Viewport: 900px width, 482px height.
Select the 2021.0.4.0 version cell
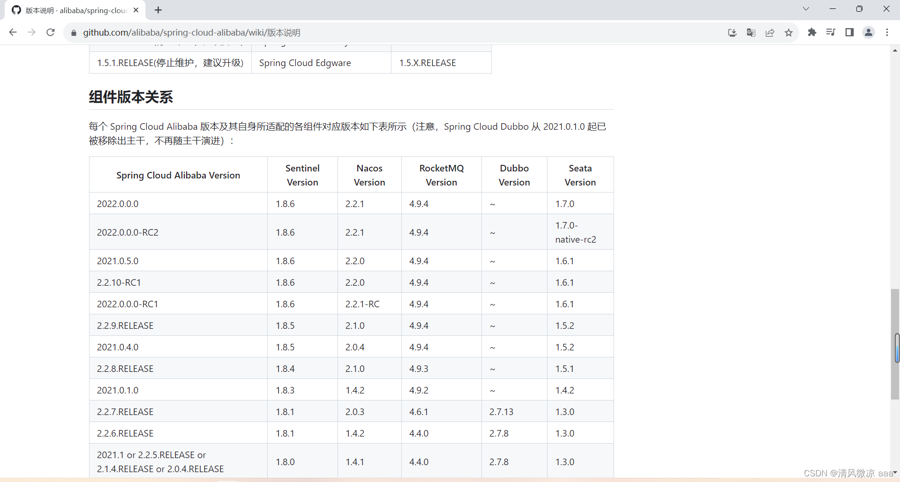pyautogui.click(x=178, y=347)
